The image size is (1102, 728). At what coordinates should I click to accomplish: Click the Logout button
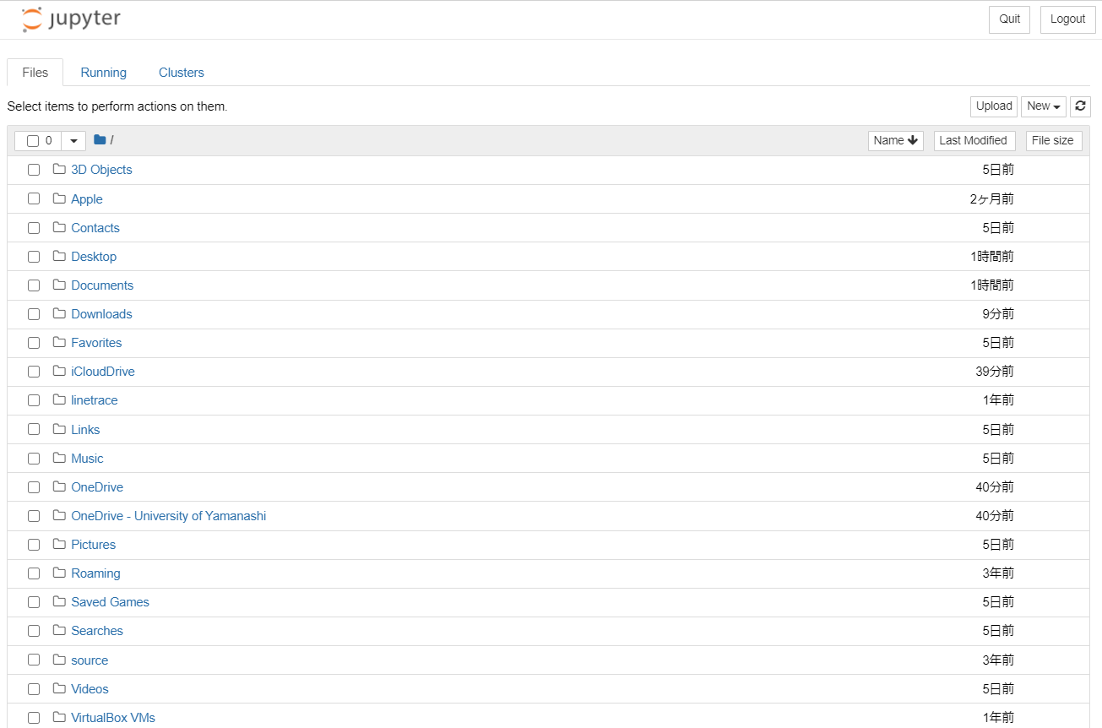[x=1067, y=19]
